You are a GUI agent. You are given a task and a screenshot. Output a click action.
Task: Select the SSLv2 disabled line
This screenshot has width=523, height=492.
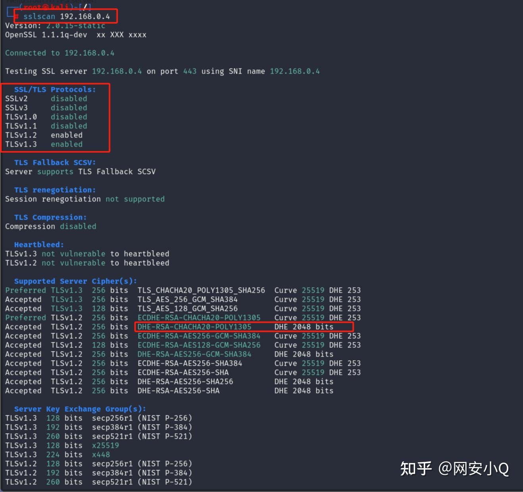[46, 98]
